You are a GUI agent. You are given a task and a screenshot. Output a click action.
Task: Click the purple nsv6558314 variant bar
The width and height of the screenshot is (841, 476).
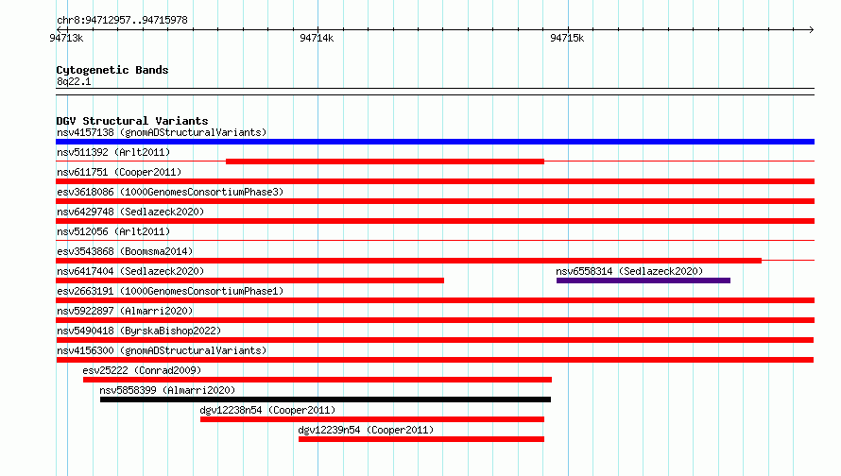click(644, 280)
